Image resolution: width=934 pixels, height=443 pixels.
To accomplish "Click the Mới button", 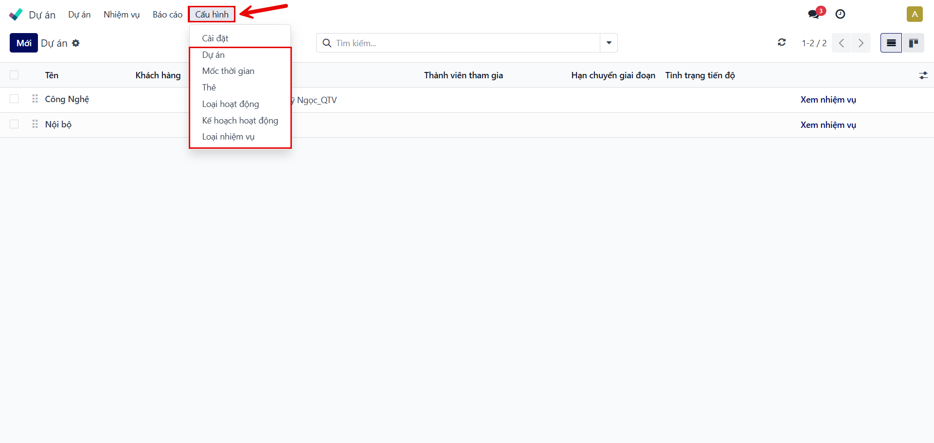I will [24, 43].
